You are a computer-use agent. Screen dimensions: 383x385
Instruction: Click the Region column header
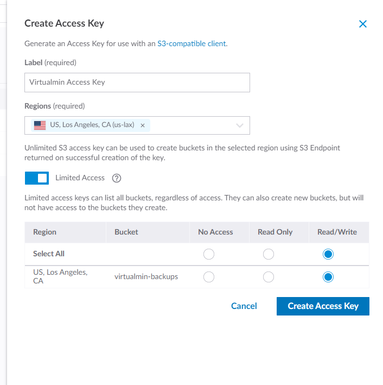45,232
